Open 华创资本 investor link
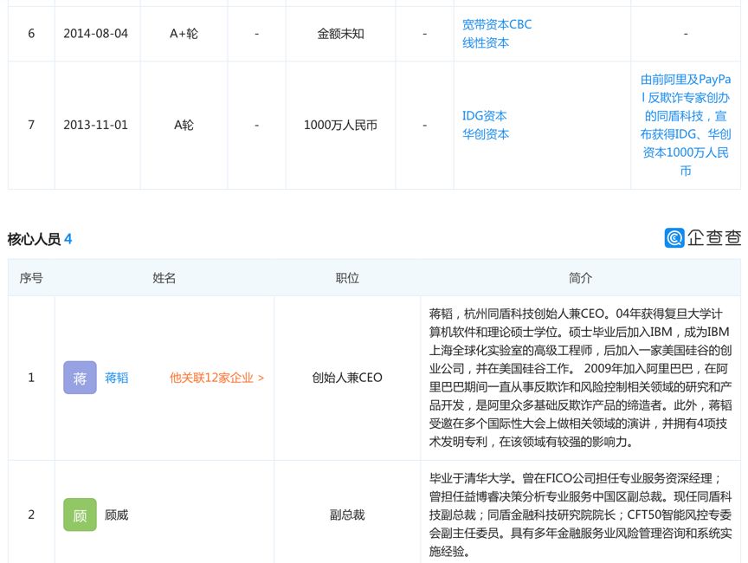Screen dimensions: 748x563 [x=485, y=134]
